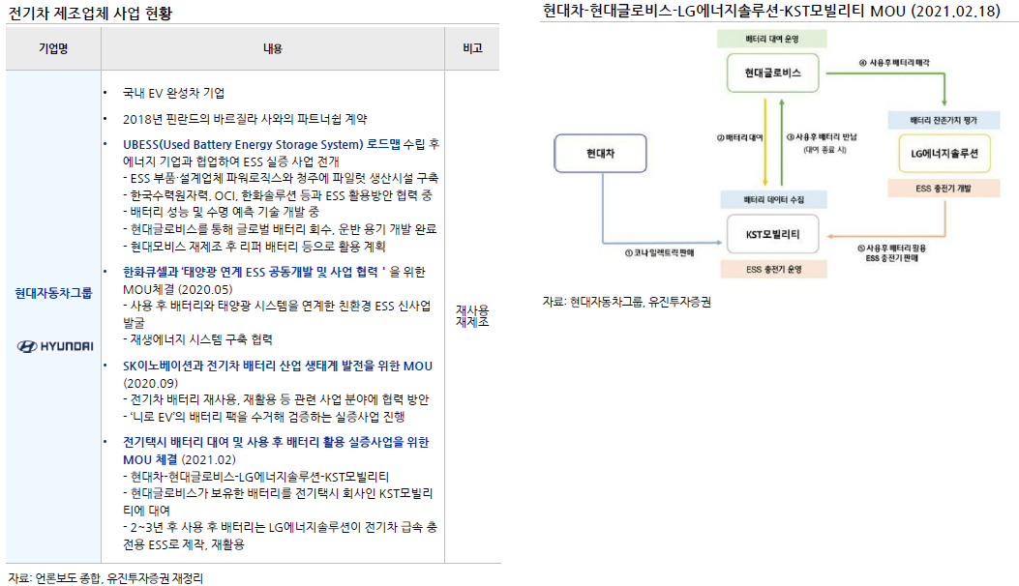Click the diagram title with 'MOU (2021.02.18)'

point(771,11)
